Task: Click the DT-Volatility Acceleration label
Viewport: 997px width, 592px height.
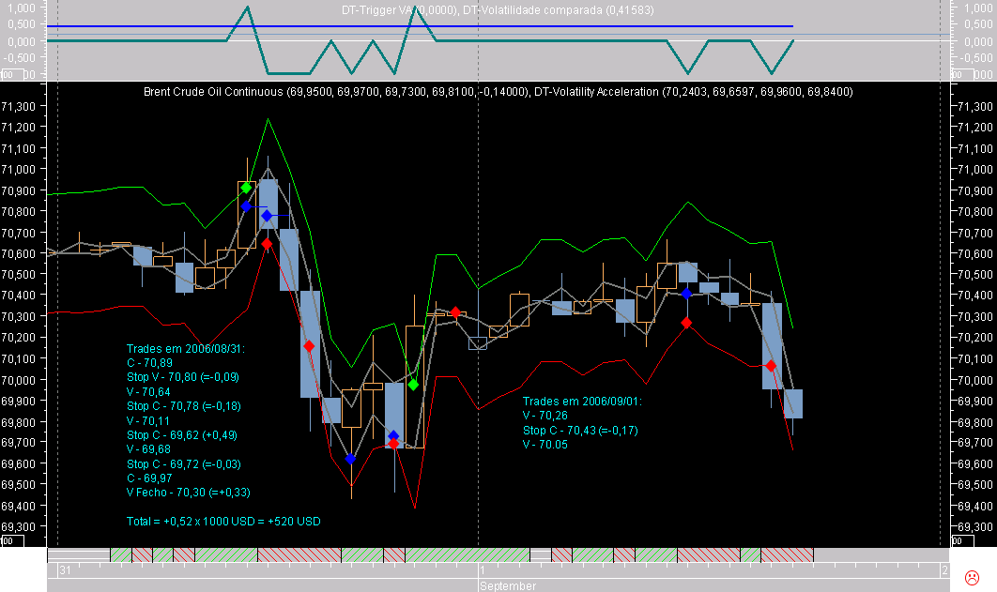Action: [x=693, y=91]
